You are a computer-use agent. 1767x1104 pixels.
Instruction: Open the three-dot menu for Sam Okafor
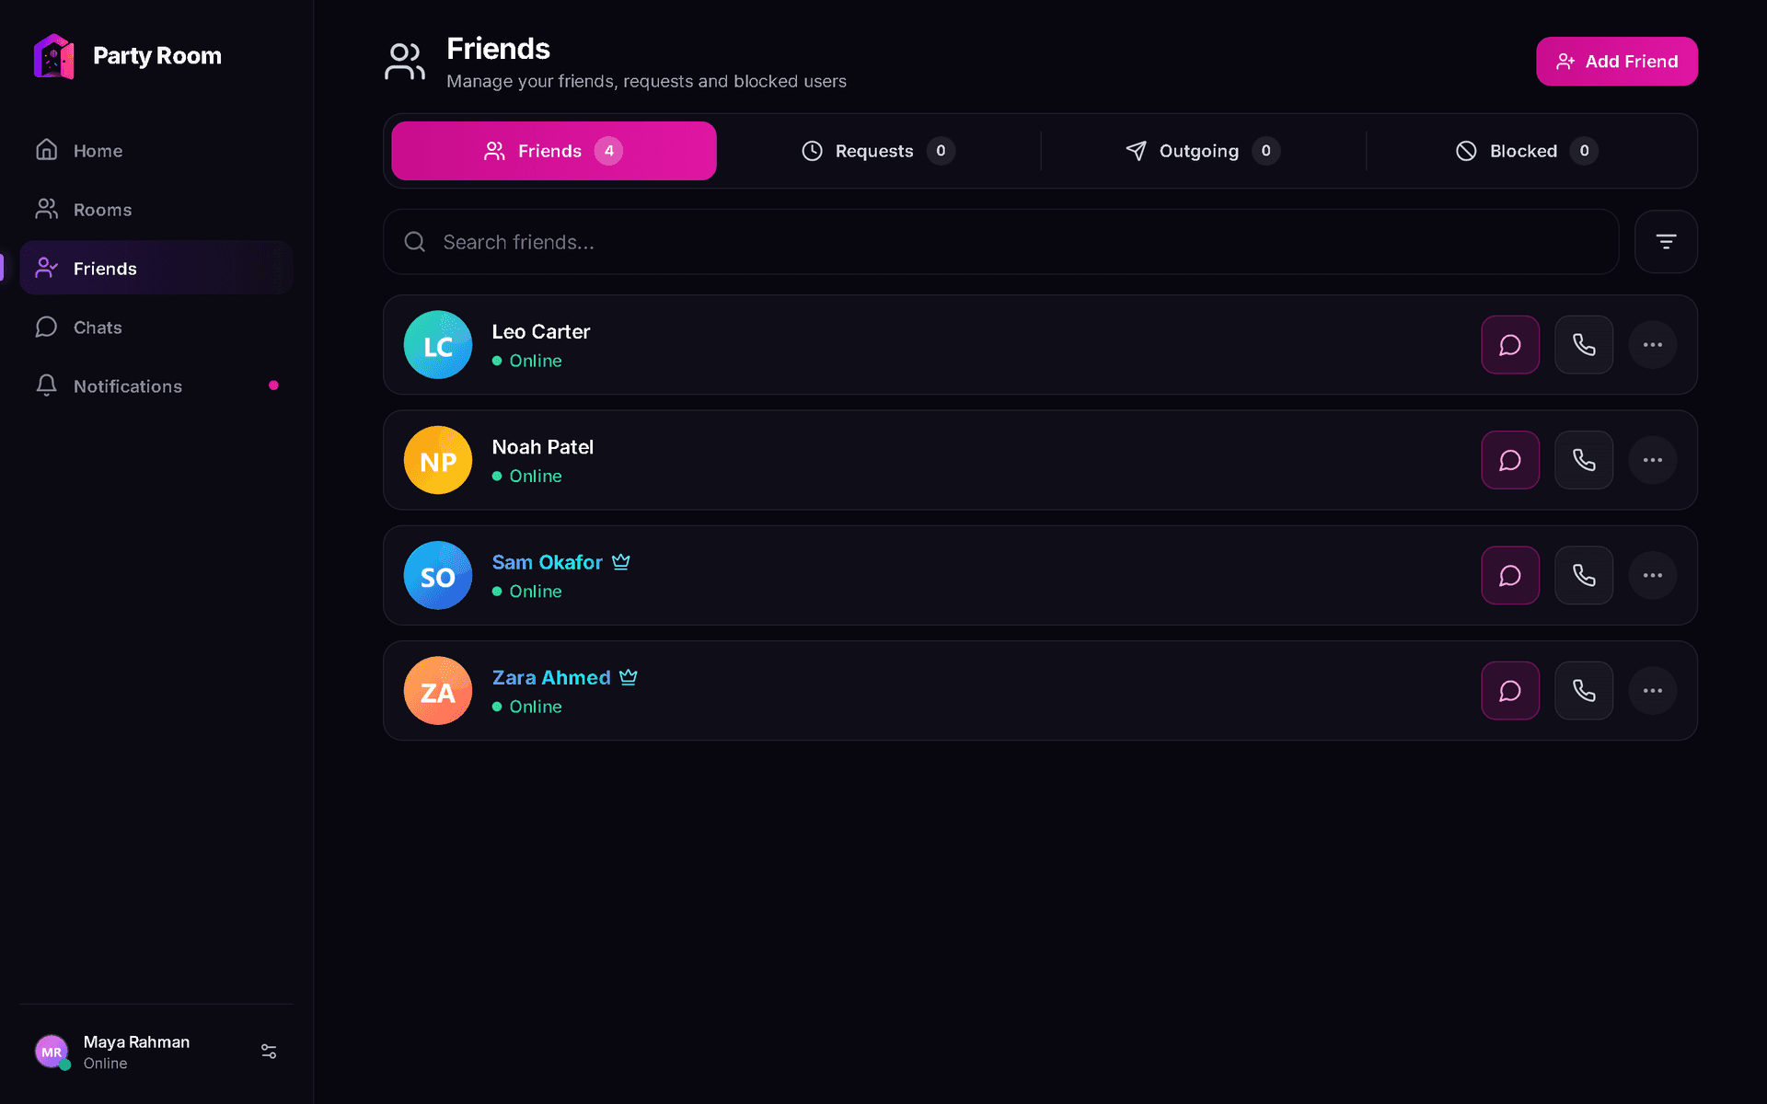[x=1652, y=575]
